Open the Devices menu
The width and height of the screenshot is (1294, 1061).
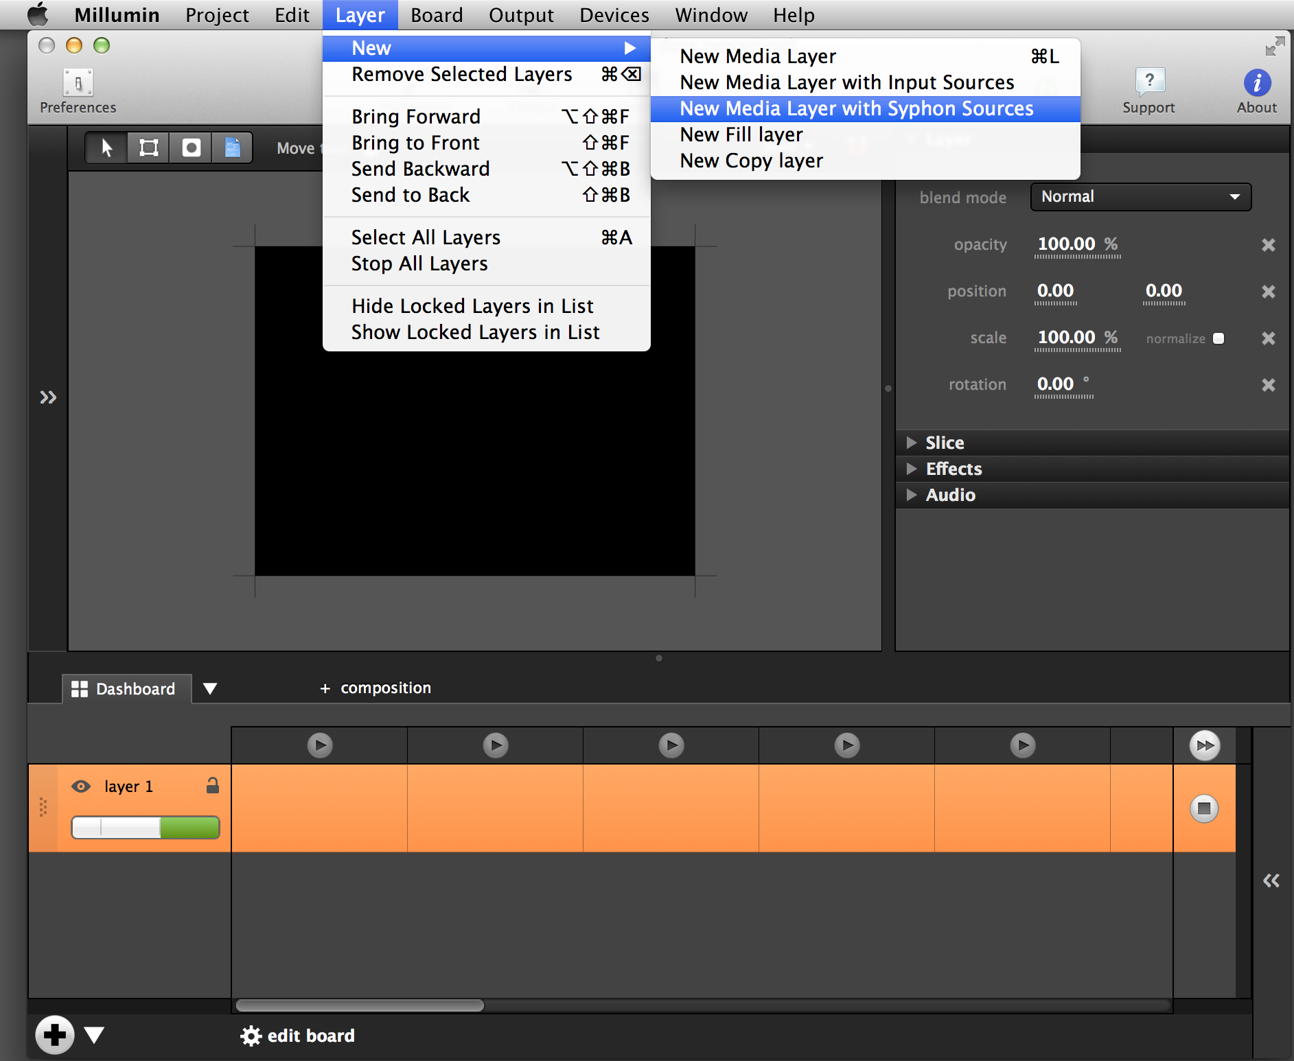[x=614, y=14]
